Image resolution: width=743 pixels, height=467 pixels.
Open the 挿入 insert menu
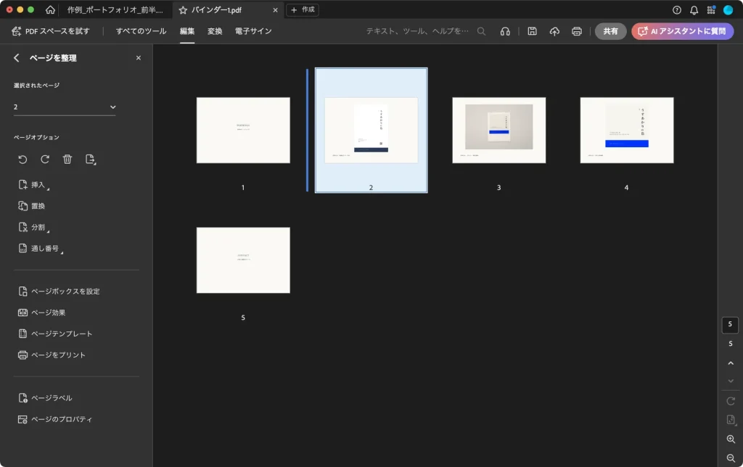(33, 185)
